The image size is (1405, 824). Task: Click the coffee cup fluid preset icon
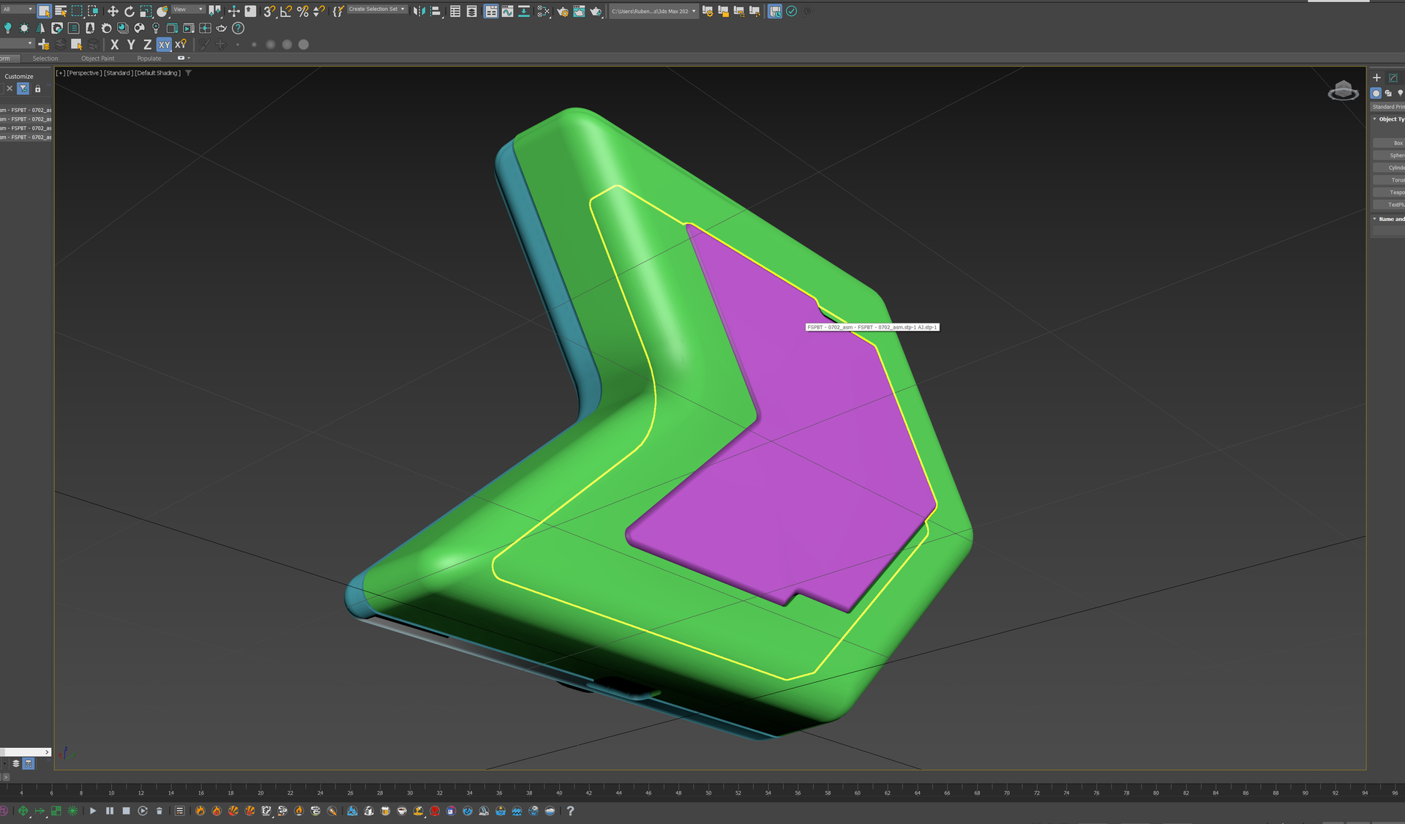tap(402, 811)
